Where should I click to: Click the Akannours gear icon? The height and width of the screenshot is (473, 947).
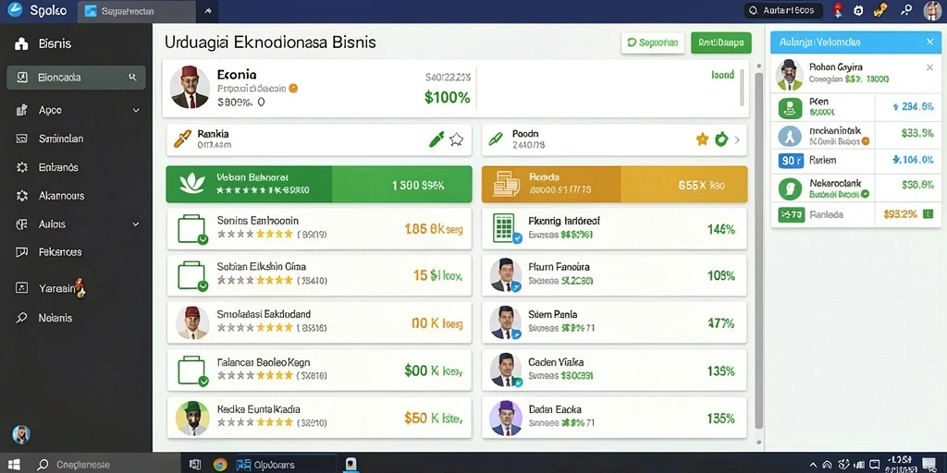coord(22,196)
